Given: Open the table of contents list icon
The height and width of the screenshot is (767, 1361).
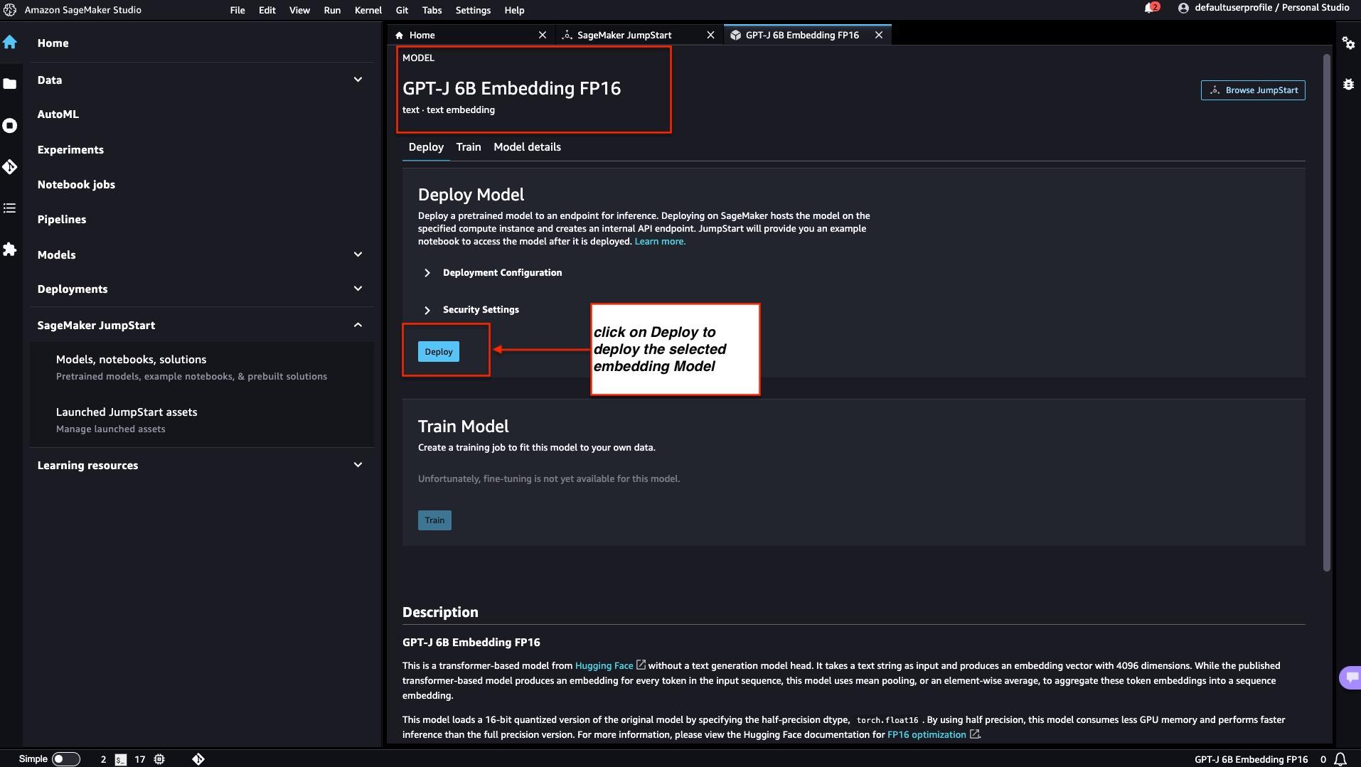Looking at the screenshot, I should coord(10,208).
